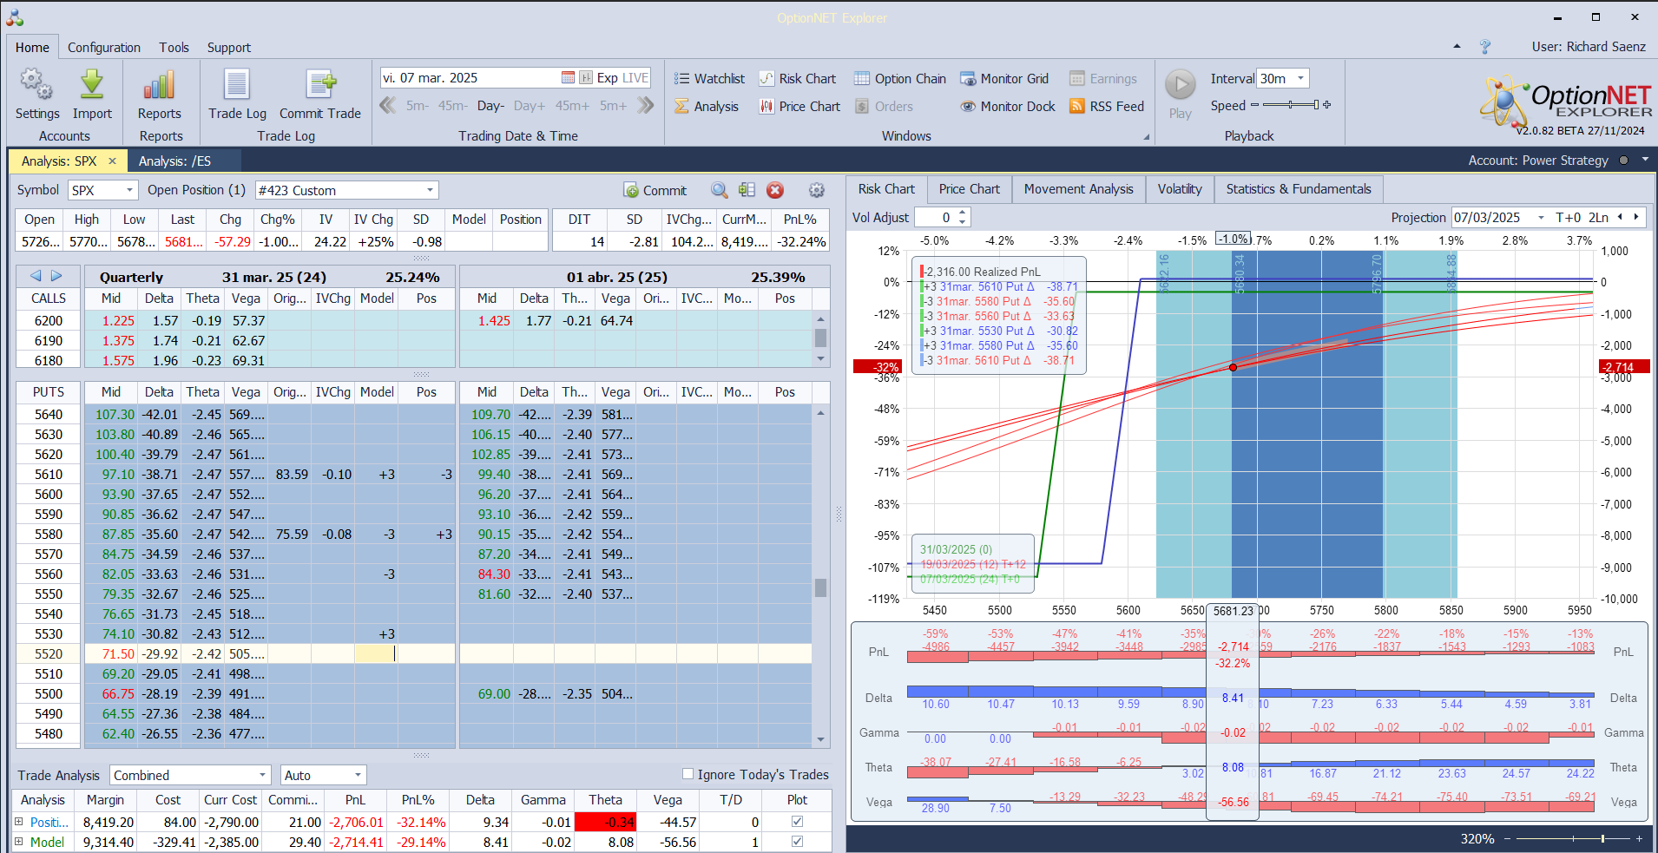Click the playback Speed slider
The height and width of the screenshot is (853, 1658).
coord(1291,105)
